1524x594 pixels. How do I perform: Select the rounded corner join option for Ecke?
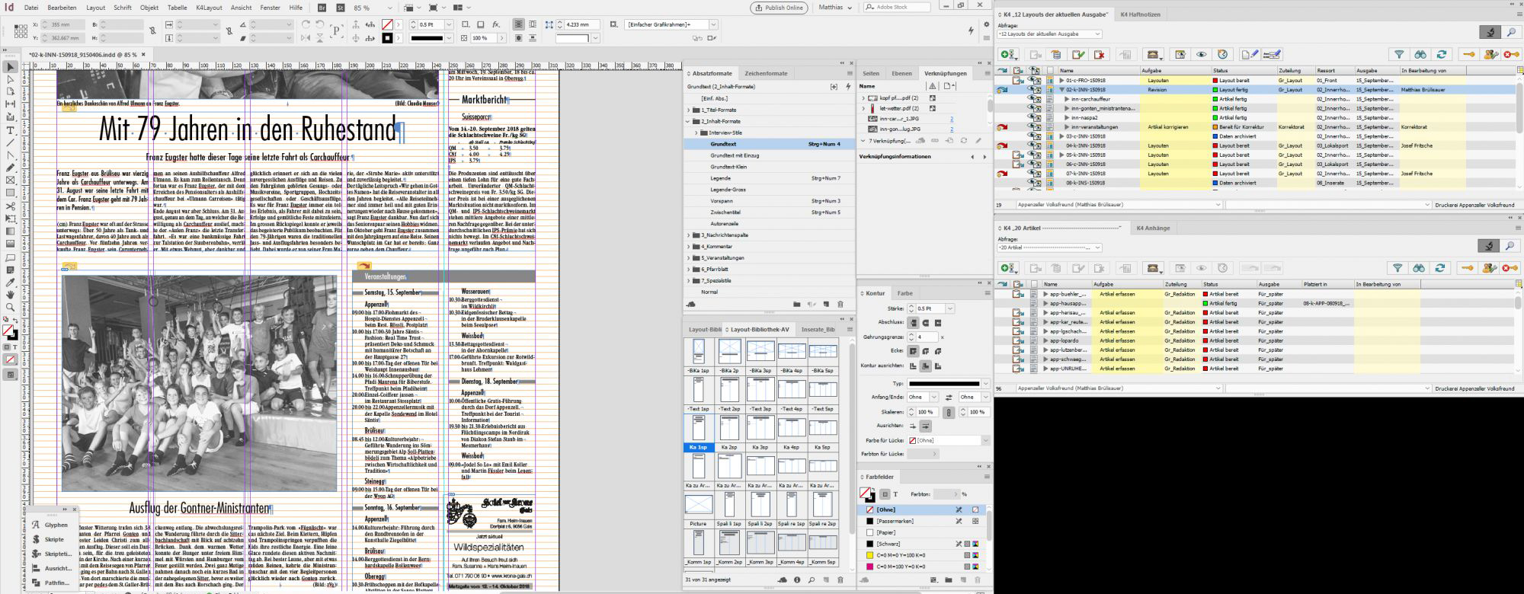pyautogui.click(x=926, y=351)
